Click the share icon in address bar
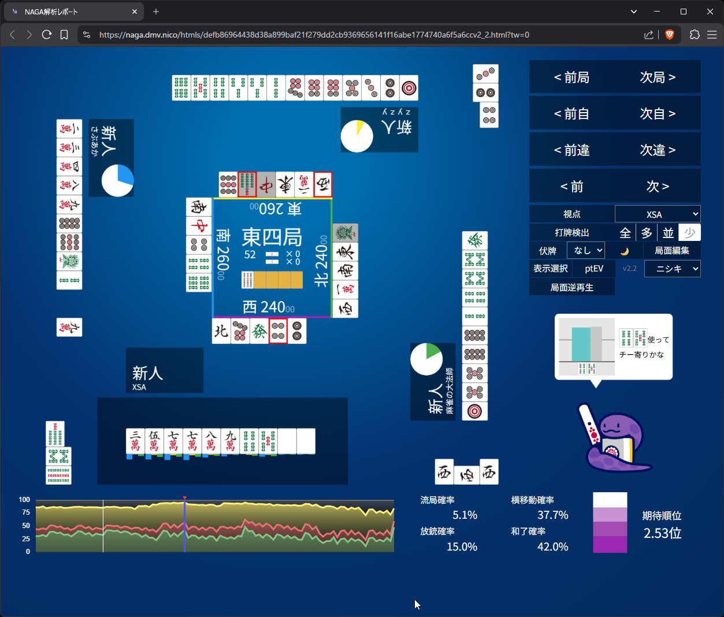Screen dimensions: 724x617 point(649,35)
